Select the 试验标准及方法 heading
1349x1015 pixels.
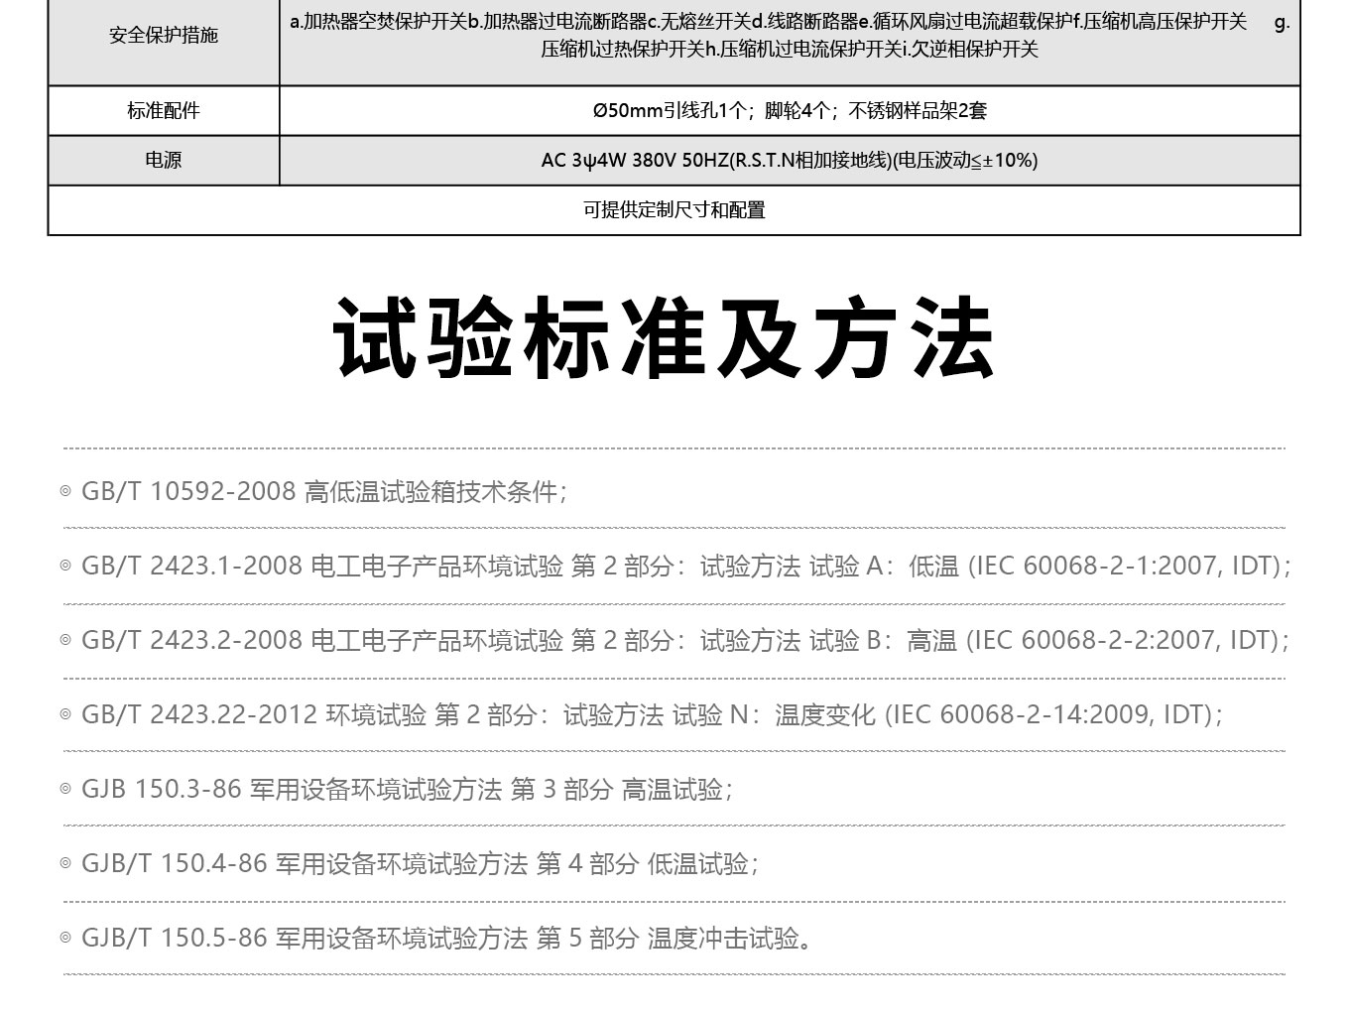tap(664, 337)
